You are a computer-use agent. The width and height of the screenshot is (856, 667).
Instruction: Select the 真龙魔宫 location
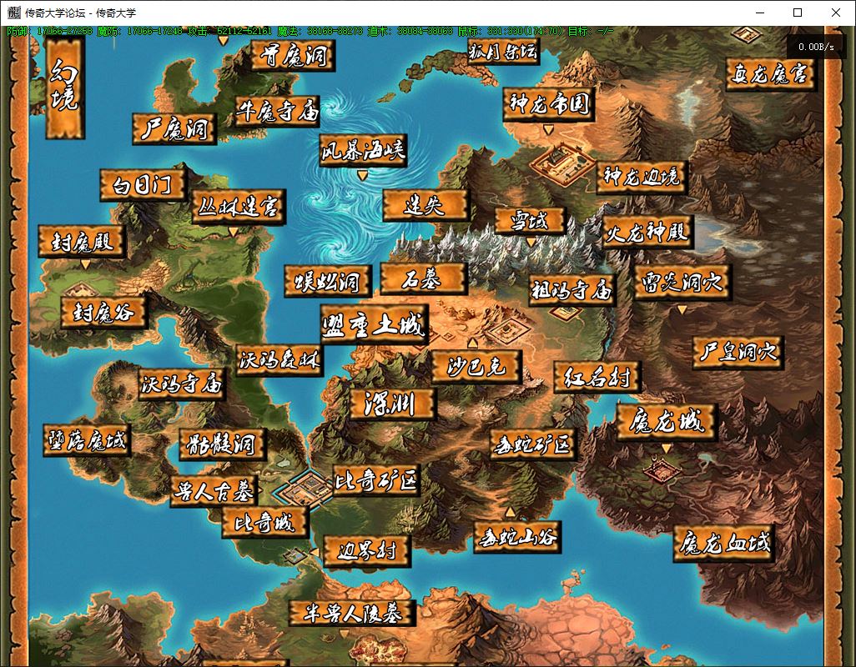(x=770, y=73)
